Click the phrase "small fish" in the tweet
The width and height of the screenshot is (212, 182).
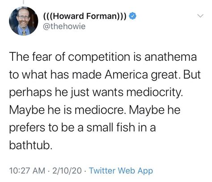tap(111, 127)
